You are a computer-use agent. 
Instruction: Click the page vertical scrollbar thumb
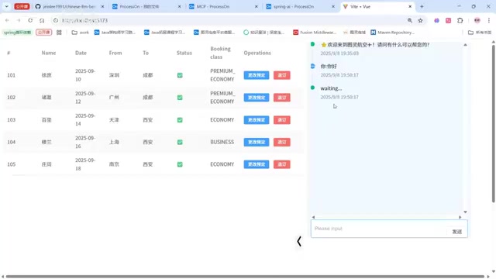pos(493,123)
